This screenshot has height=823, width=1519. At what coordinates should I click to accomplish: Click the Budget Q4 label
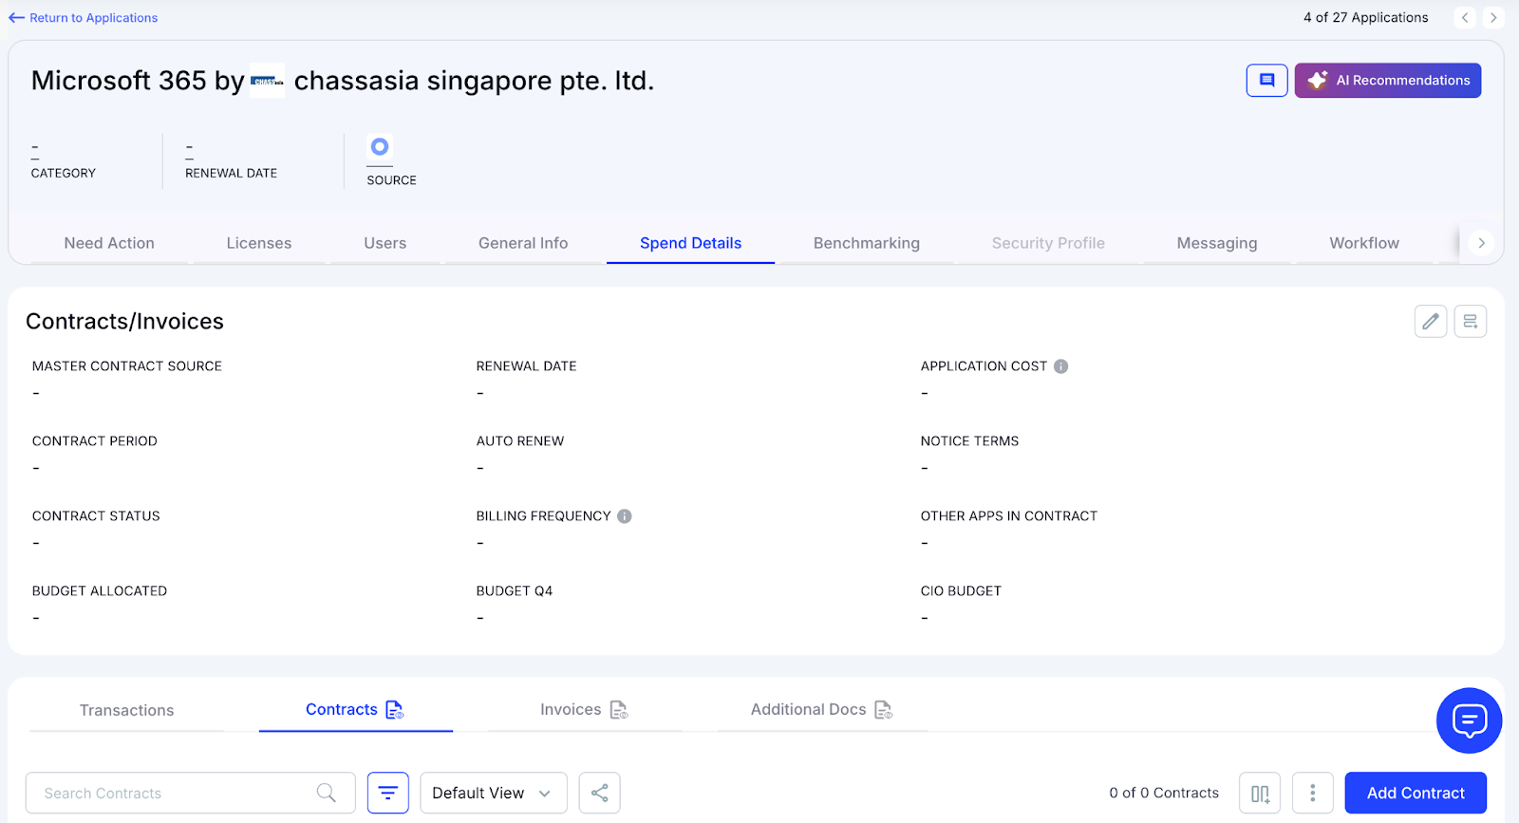point(515,591)
